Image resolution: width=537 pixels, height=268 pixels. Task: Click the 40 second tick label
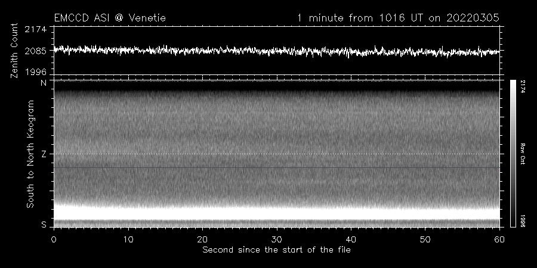pyautogui.click(x=351, y=239)
